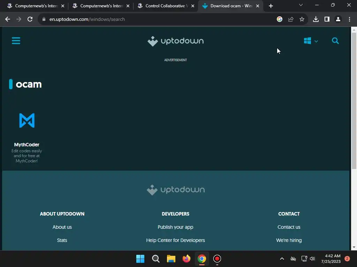The image size is (357, 267).
Task: Open Help Center for Developers link
Action: pos(175,240)
